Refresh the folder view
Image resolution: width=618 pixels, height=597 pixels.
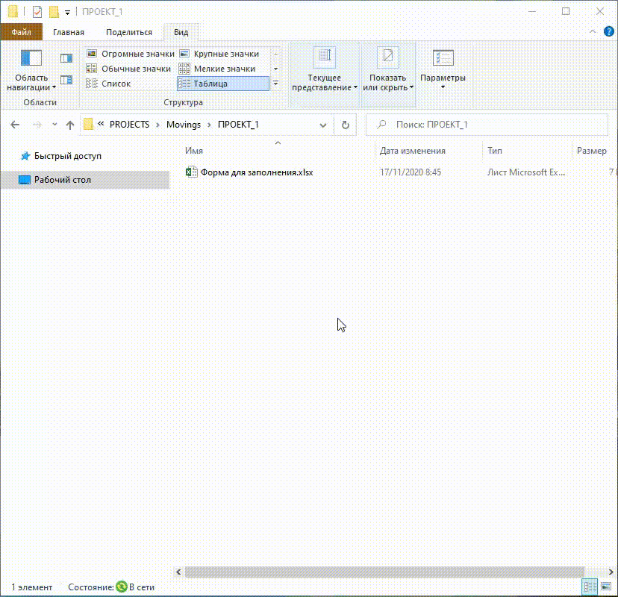[346, 125]
